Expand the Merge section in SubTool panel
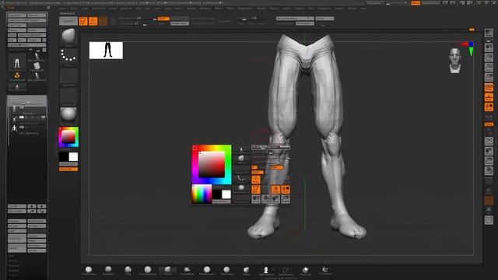Image resolution: width=498 pixels, height=280 pixels. [x=12, y=261]
